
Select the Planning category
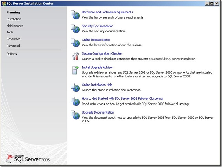tap(13, 12)
